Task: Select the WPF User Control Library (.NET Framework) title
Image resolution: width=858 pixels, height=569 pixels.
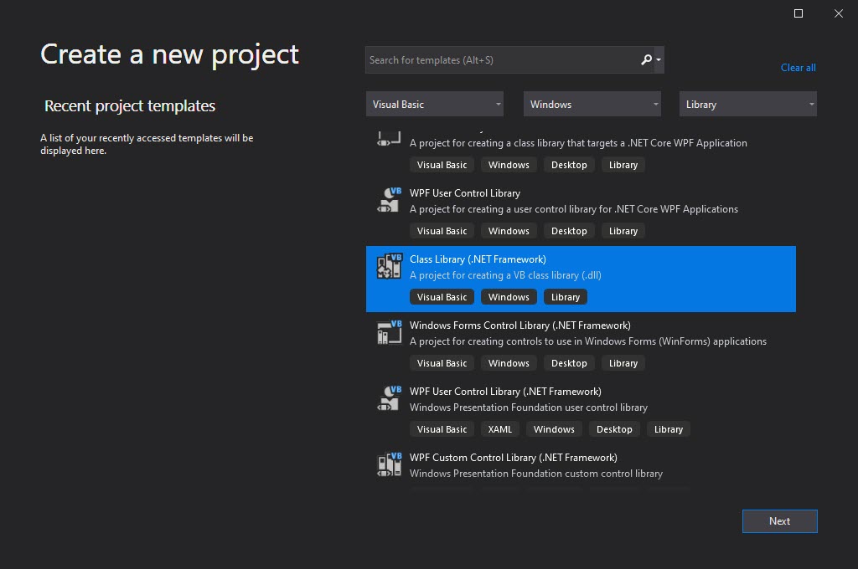Action: tap(505, 392)
